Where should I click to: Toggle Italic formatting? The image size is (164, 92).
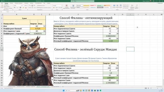click(16, 7)
